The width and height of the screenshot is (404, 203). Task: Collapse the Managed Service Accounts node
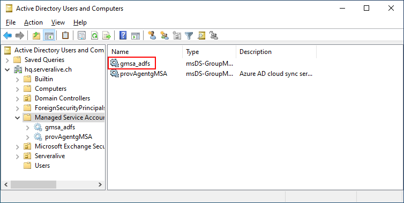[17, 118]
